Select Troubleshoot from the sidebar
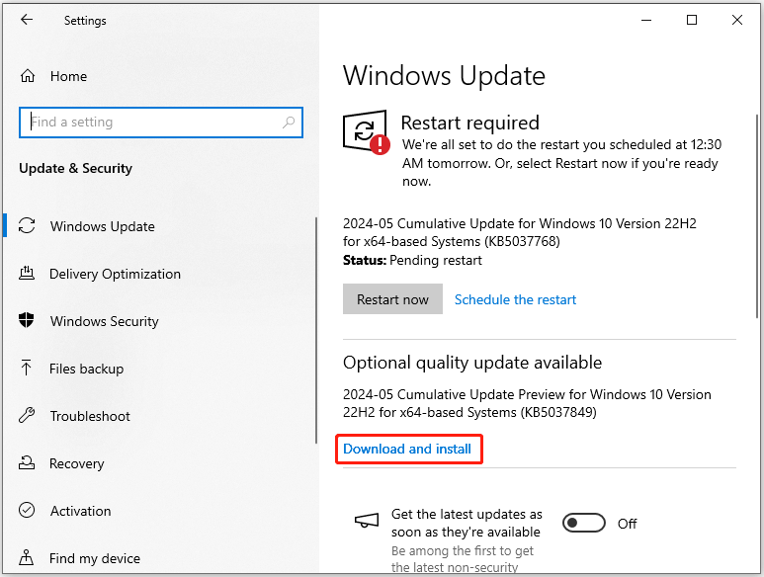764x577 pixels. pos(90,416)
